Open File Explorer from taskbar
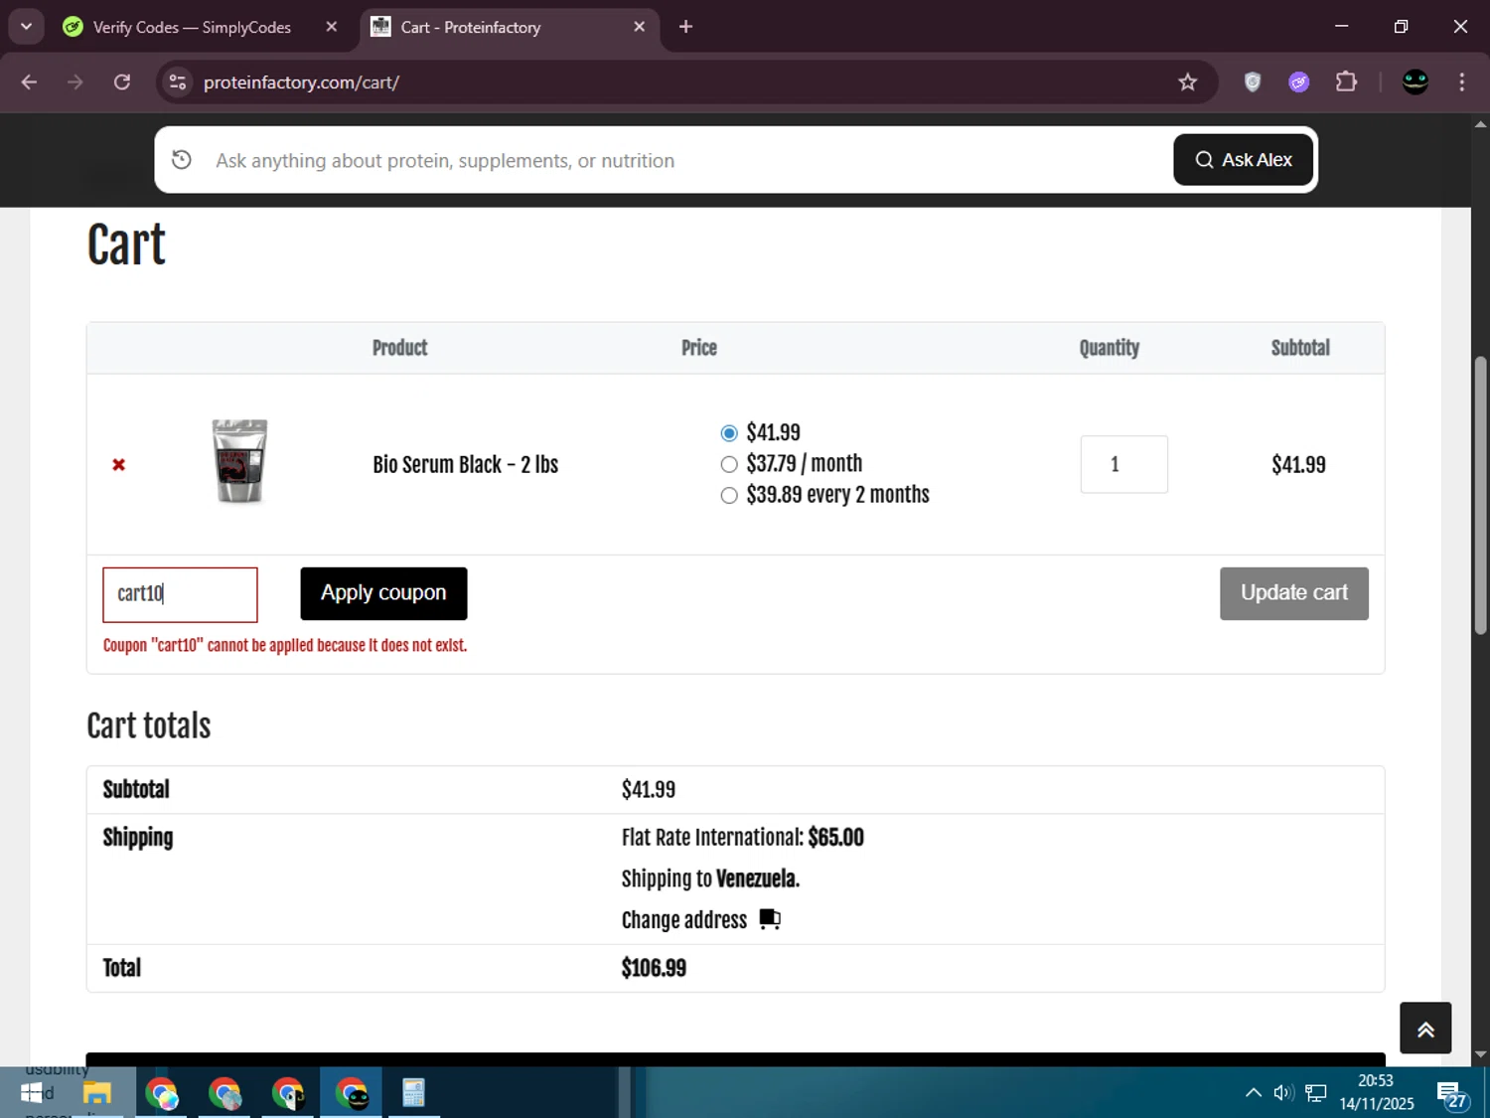 pyautogui.click(x=96, y=1093)
